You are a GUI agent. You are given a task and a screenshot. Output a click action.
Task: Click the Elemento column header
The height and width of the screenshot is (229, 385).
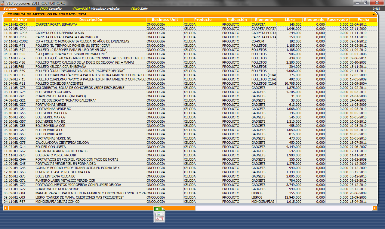[264, 20]
